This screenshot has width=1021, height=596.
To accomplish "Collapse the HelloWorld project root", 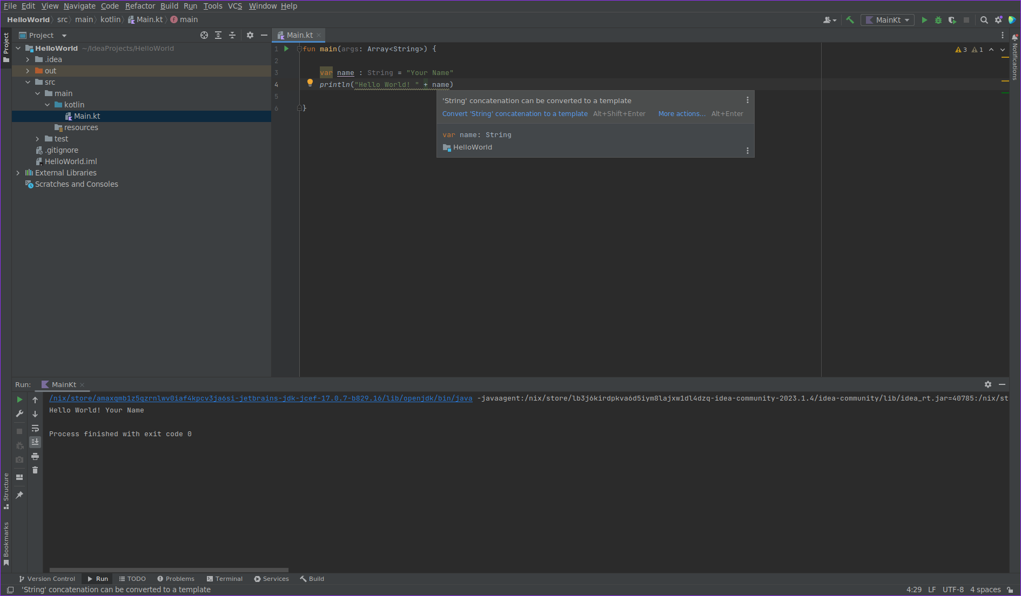I will [x=18, y=48].
